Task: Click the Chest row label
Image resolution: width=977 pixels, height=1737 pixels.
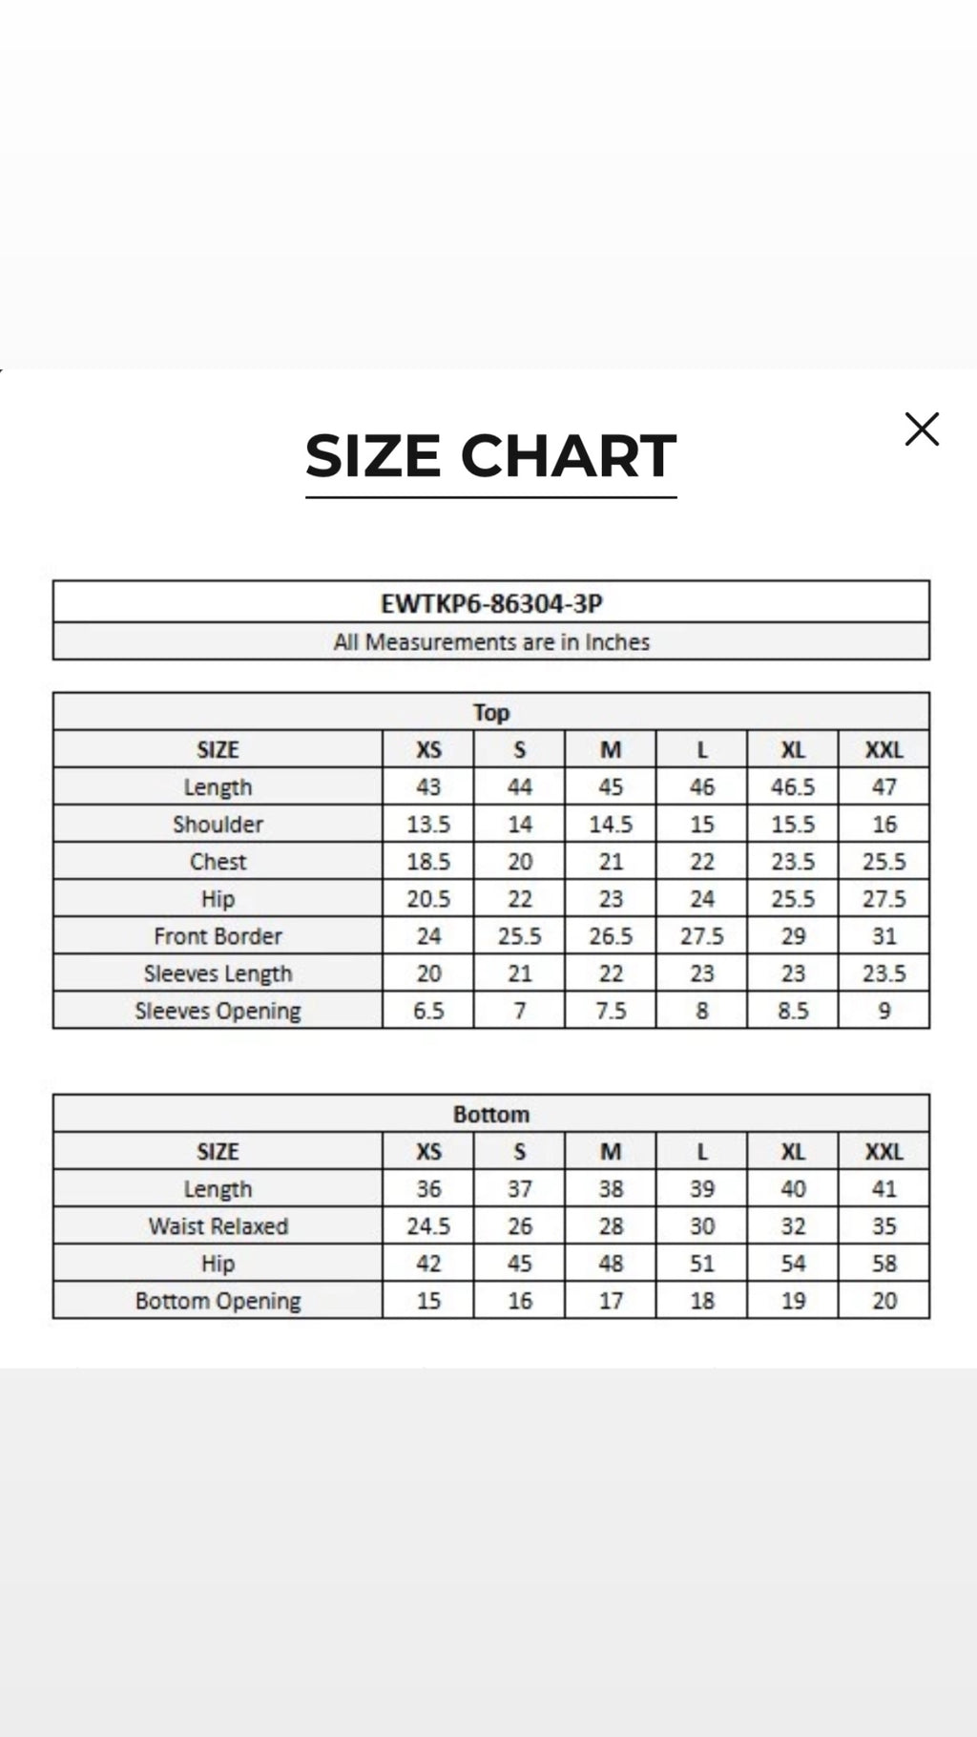Action: coord(218,861)
